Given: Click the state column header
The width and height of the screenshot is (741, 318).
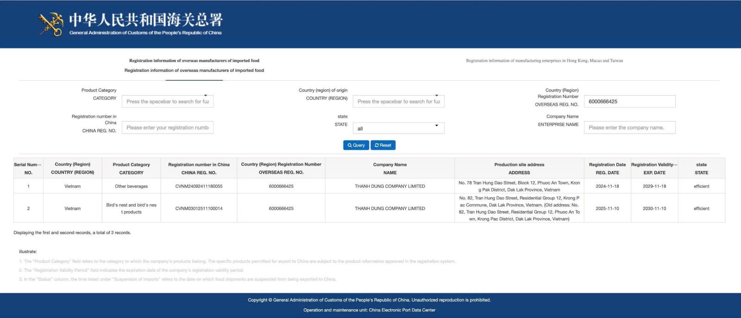Looking at the screenshot, I should [x=702, y=168].
